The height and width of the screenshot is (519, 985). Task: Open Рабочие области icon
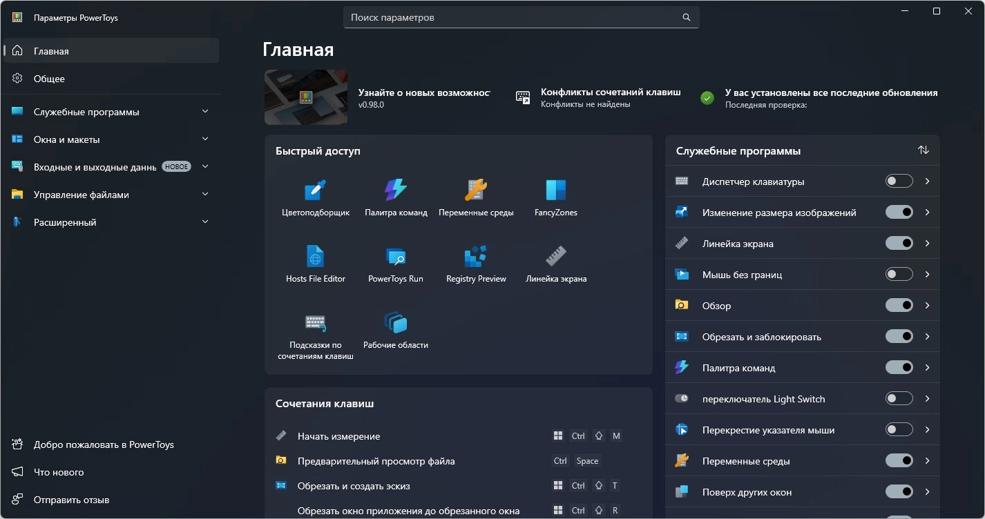click(x=396, y=322)
